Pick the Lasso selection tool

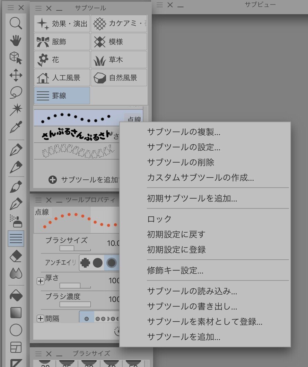point(16,92)
